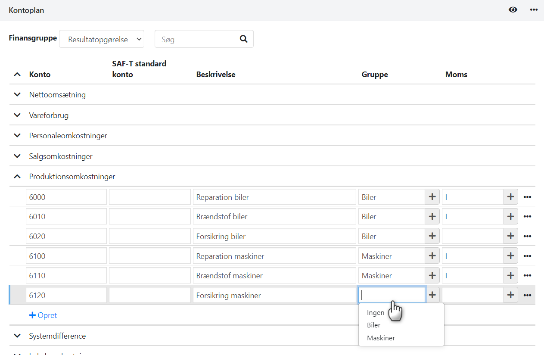
Task: Click plus button beside Moms for account 6100
Action: (510, 256)
